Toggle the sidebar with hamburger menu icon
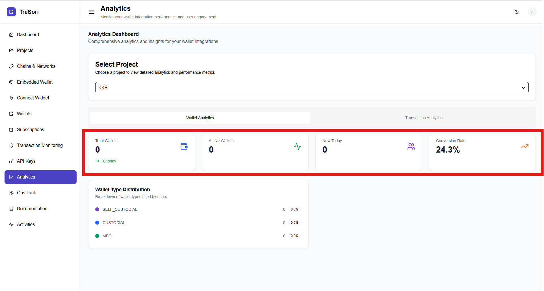Viewport: 544px width, 291px height. (92, 12)
